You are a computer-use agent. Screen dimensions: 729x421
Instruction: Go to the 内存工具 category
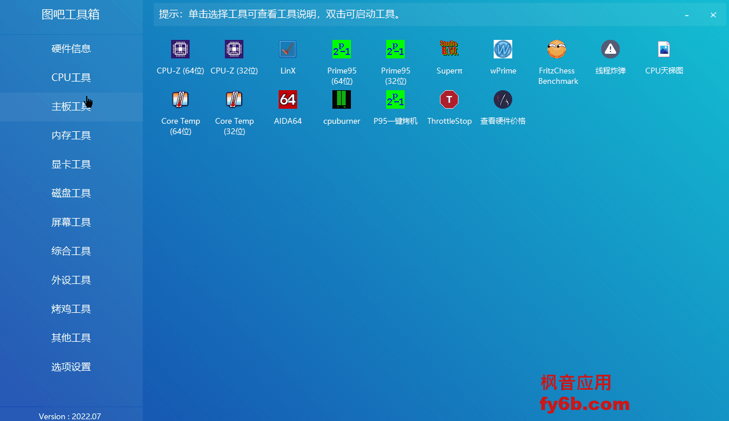[x=71, y=135]
